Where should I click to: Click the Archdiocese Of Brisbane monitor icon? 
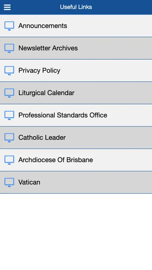(x=9, y=160)
